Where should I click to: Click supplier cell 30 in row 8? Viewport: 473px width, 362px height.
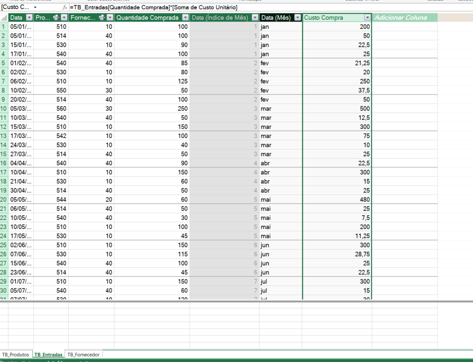point(92,91)
